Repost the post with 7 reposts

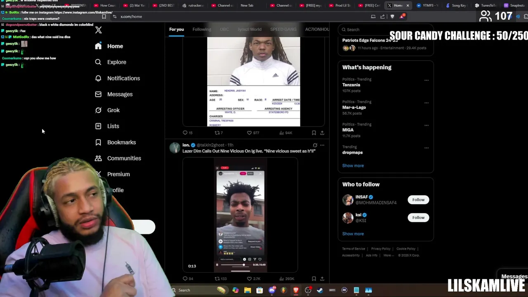[219, 133]
